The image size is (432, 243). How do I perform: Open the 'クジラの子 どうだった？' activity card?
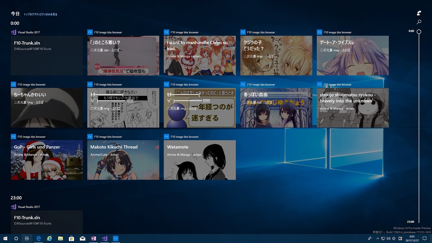click(x=276, y=56)
